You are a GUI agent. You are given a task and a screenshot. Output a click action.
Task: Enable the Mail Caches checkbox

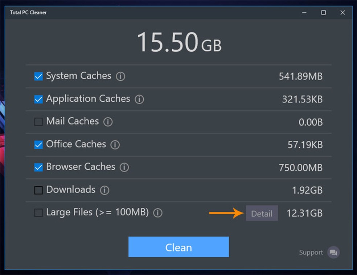point(38,122)
